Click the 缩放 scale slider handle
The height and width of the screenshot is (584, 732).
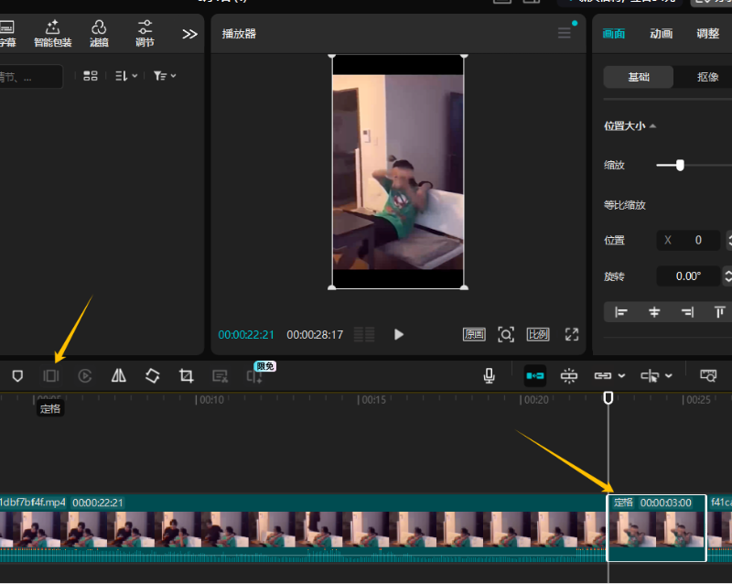pyautogui.click(x=680, y=165)
